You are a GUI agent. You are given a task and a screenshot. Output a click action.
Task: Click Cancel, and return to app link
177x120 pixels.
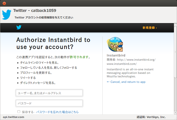(126, 82)
